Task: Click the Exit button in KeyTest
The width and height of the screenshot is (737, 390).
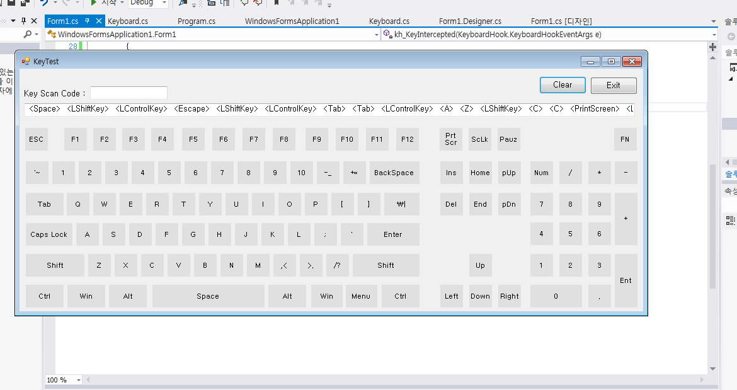Action: [x=614, y=86]
